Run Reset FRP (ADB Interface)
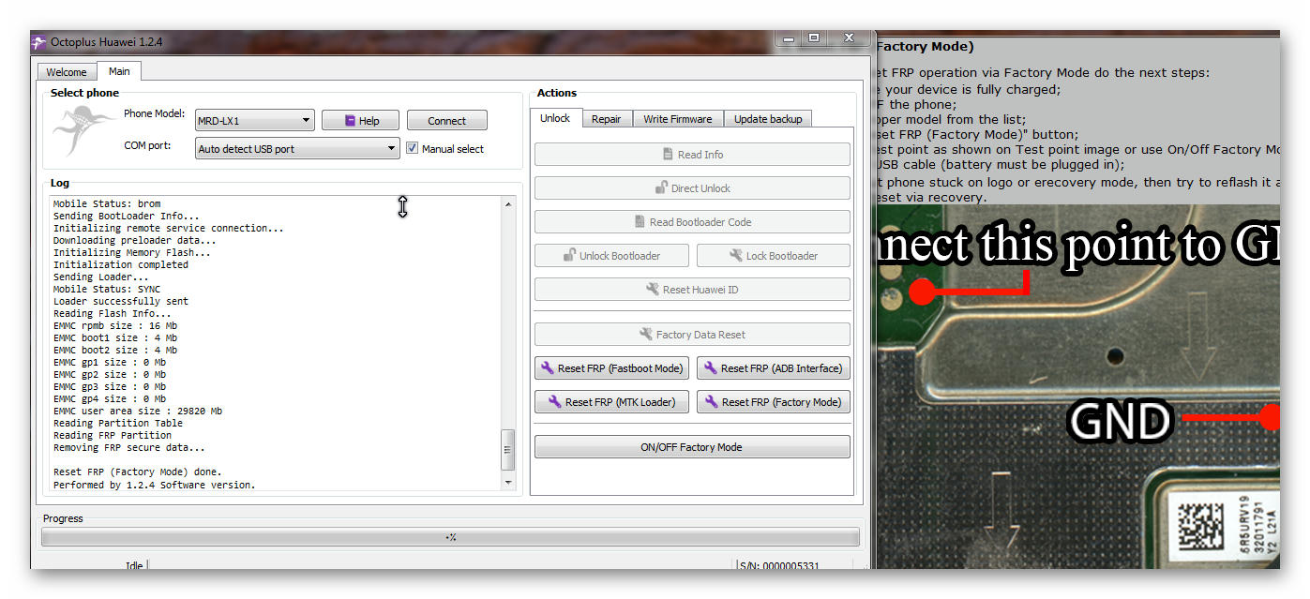 click(774, 368)
